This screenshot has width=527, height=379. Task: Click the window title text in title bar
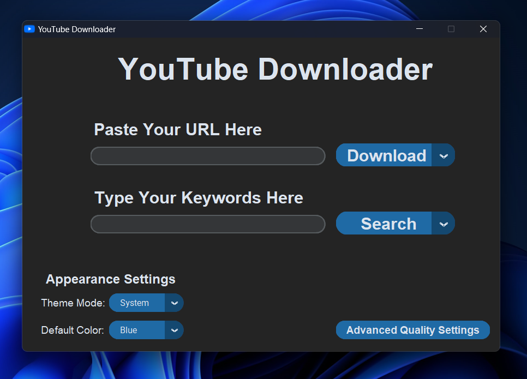(x=76, y=29)
